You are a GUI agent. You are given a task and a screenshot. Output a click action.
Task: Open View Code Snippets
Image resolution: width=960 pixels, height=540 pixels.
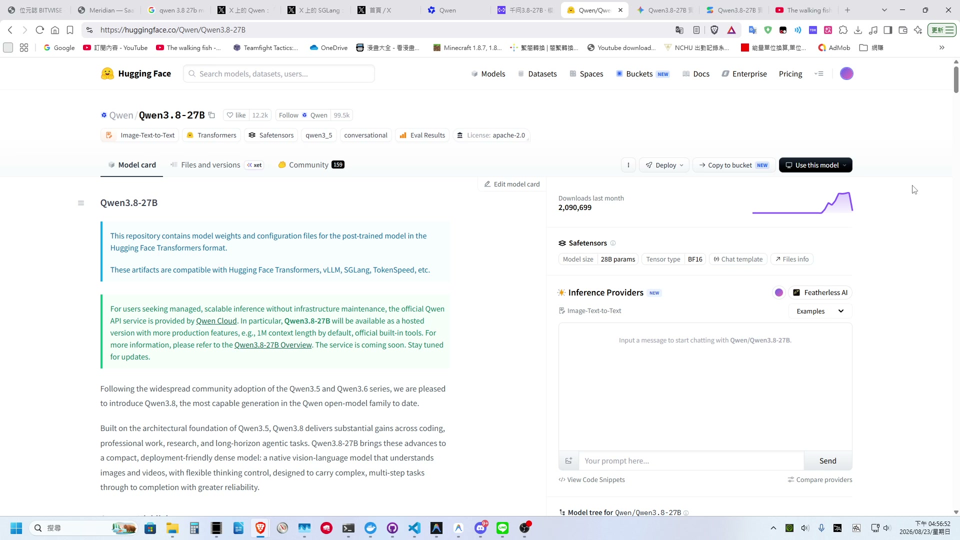point(591,479)
